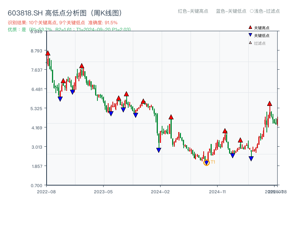Expand details on the T1 annotation label
Viewport: 308px width, 231px height.
coord(212,163)
